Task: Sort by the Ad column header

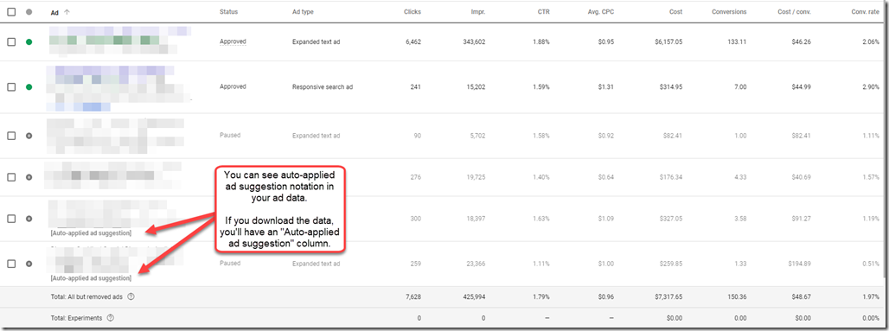Action: [54, 12]
